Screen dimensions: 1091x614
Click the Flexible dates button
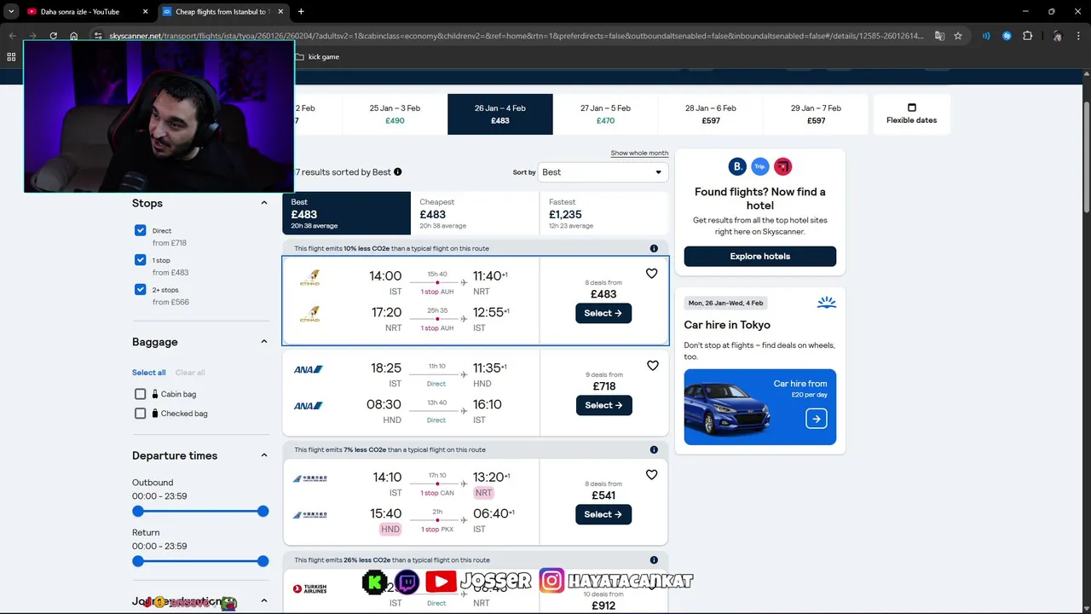912,114
